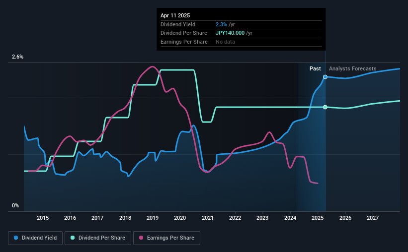Click the blue dividend yield marker on chart
Viewport: 408px width, 252px height.
click(325, 77)
